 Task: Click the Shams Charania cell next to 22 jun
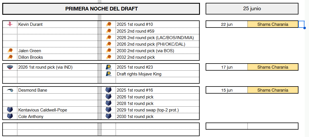pyautogui.click(x=273, y=24)
